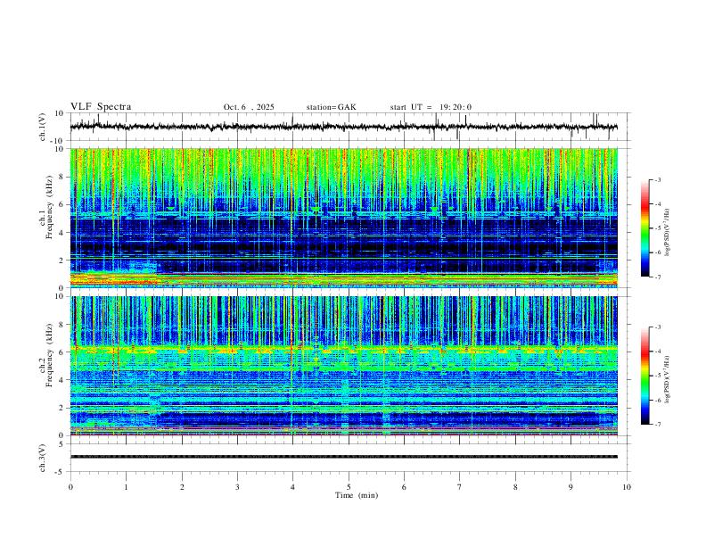Click the "6" kHz tick of ch.2 spectrogram
The image size is (706, 546).
click(x=62, y=352)
